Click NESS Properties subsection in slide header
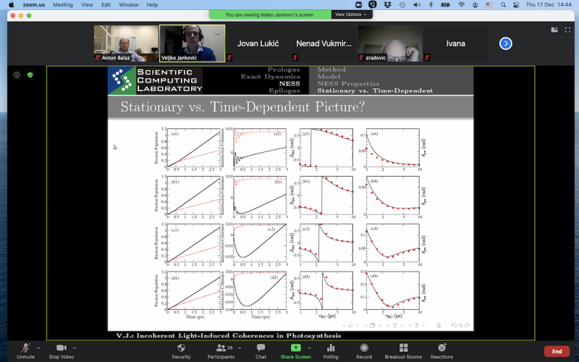Image resolution: width=579 pixels, height=362 pixels. click(x=348, y=84)
